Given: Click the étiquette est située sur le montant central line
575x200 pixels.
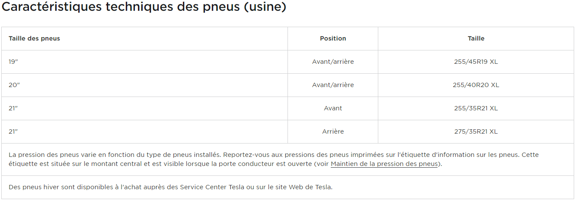Looking at the screenshot, I should coord(225,164).
